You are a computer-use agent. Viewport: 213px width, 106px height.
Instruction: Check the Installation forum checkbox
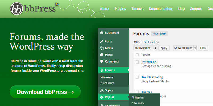click(x=137, y=62)
